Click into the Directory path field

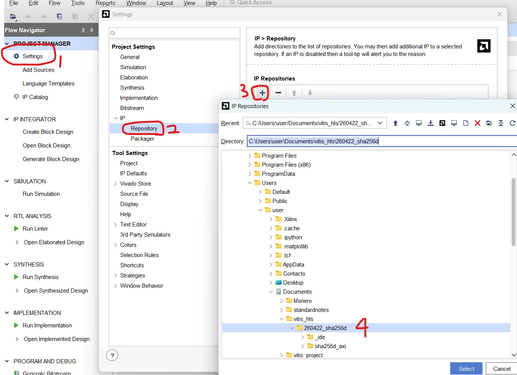tap(382, 141)
